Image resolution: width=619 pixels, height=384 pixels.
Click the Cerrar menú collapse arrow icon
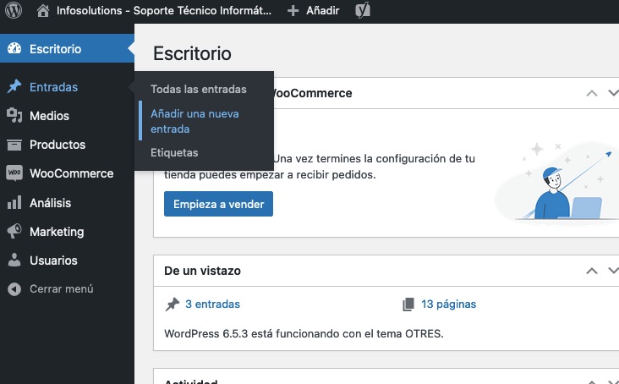[14, 289]
